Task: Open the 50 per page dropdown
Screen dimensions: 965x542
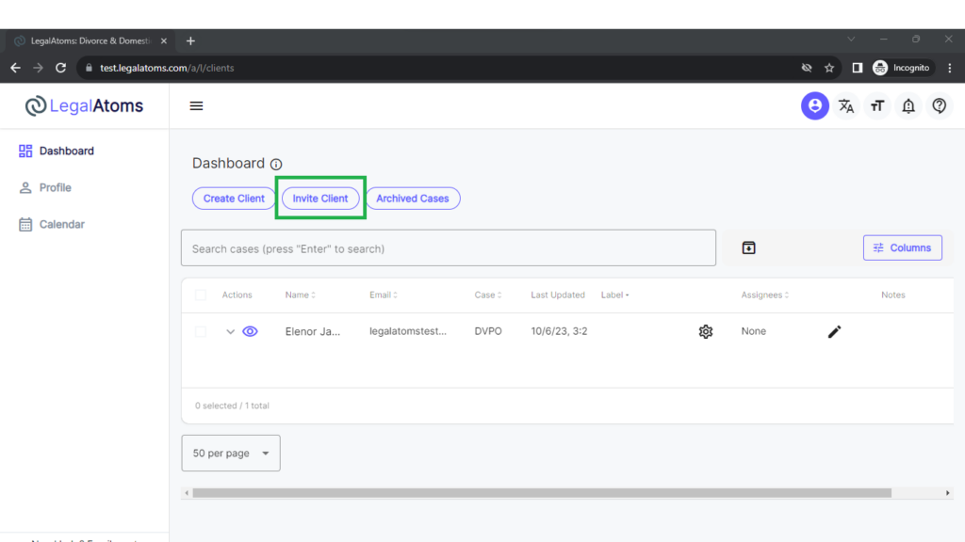Action: (231, 453)
